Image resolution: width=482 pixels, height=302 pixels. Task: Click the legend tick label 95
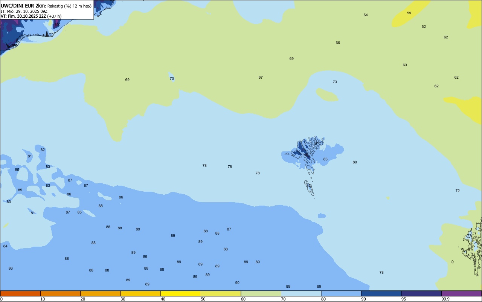point(404,299)
